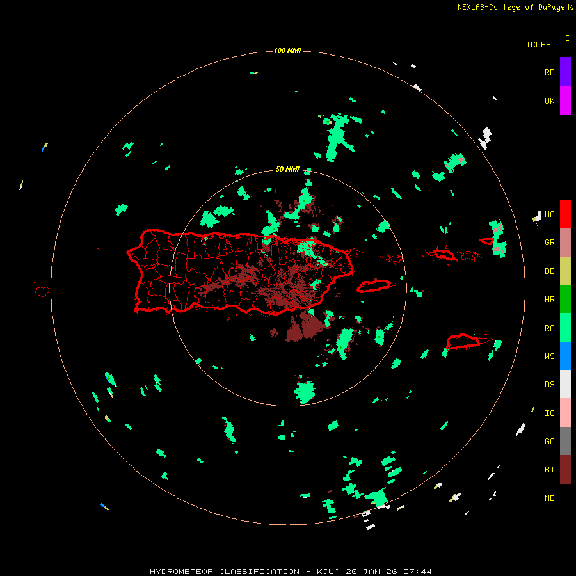The image size is (576, 576).
Task: Click the GC gray legend swatch
Action: click(565, 441)
